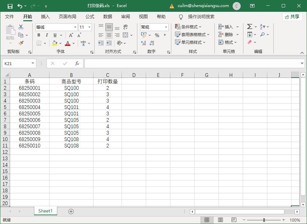Activate the Format Painter brush
The width and height of the screenshot is (307, 224).
(21, 43)
